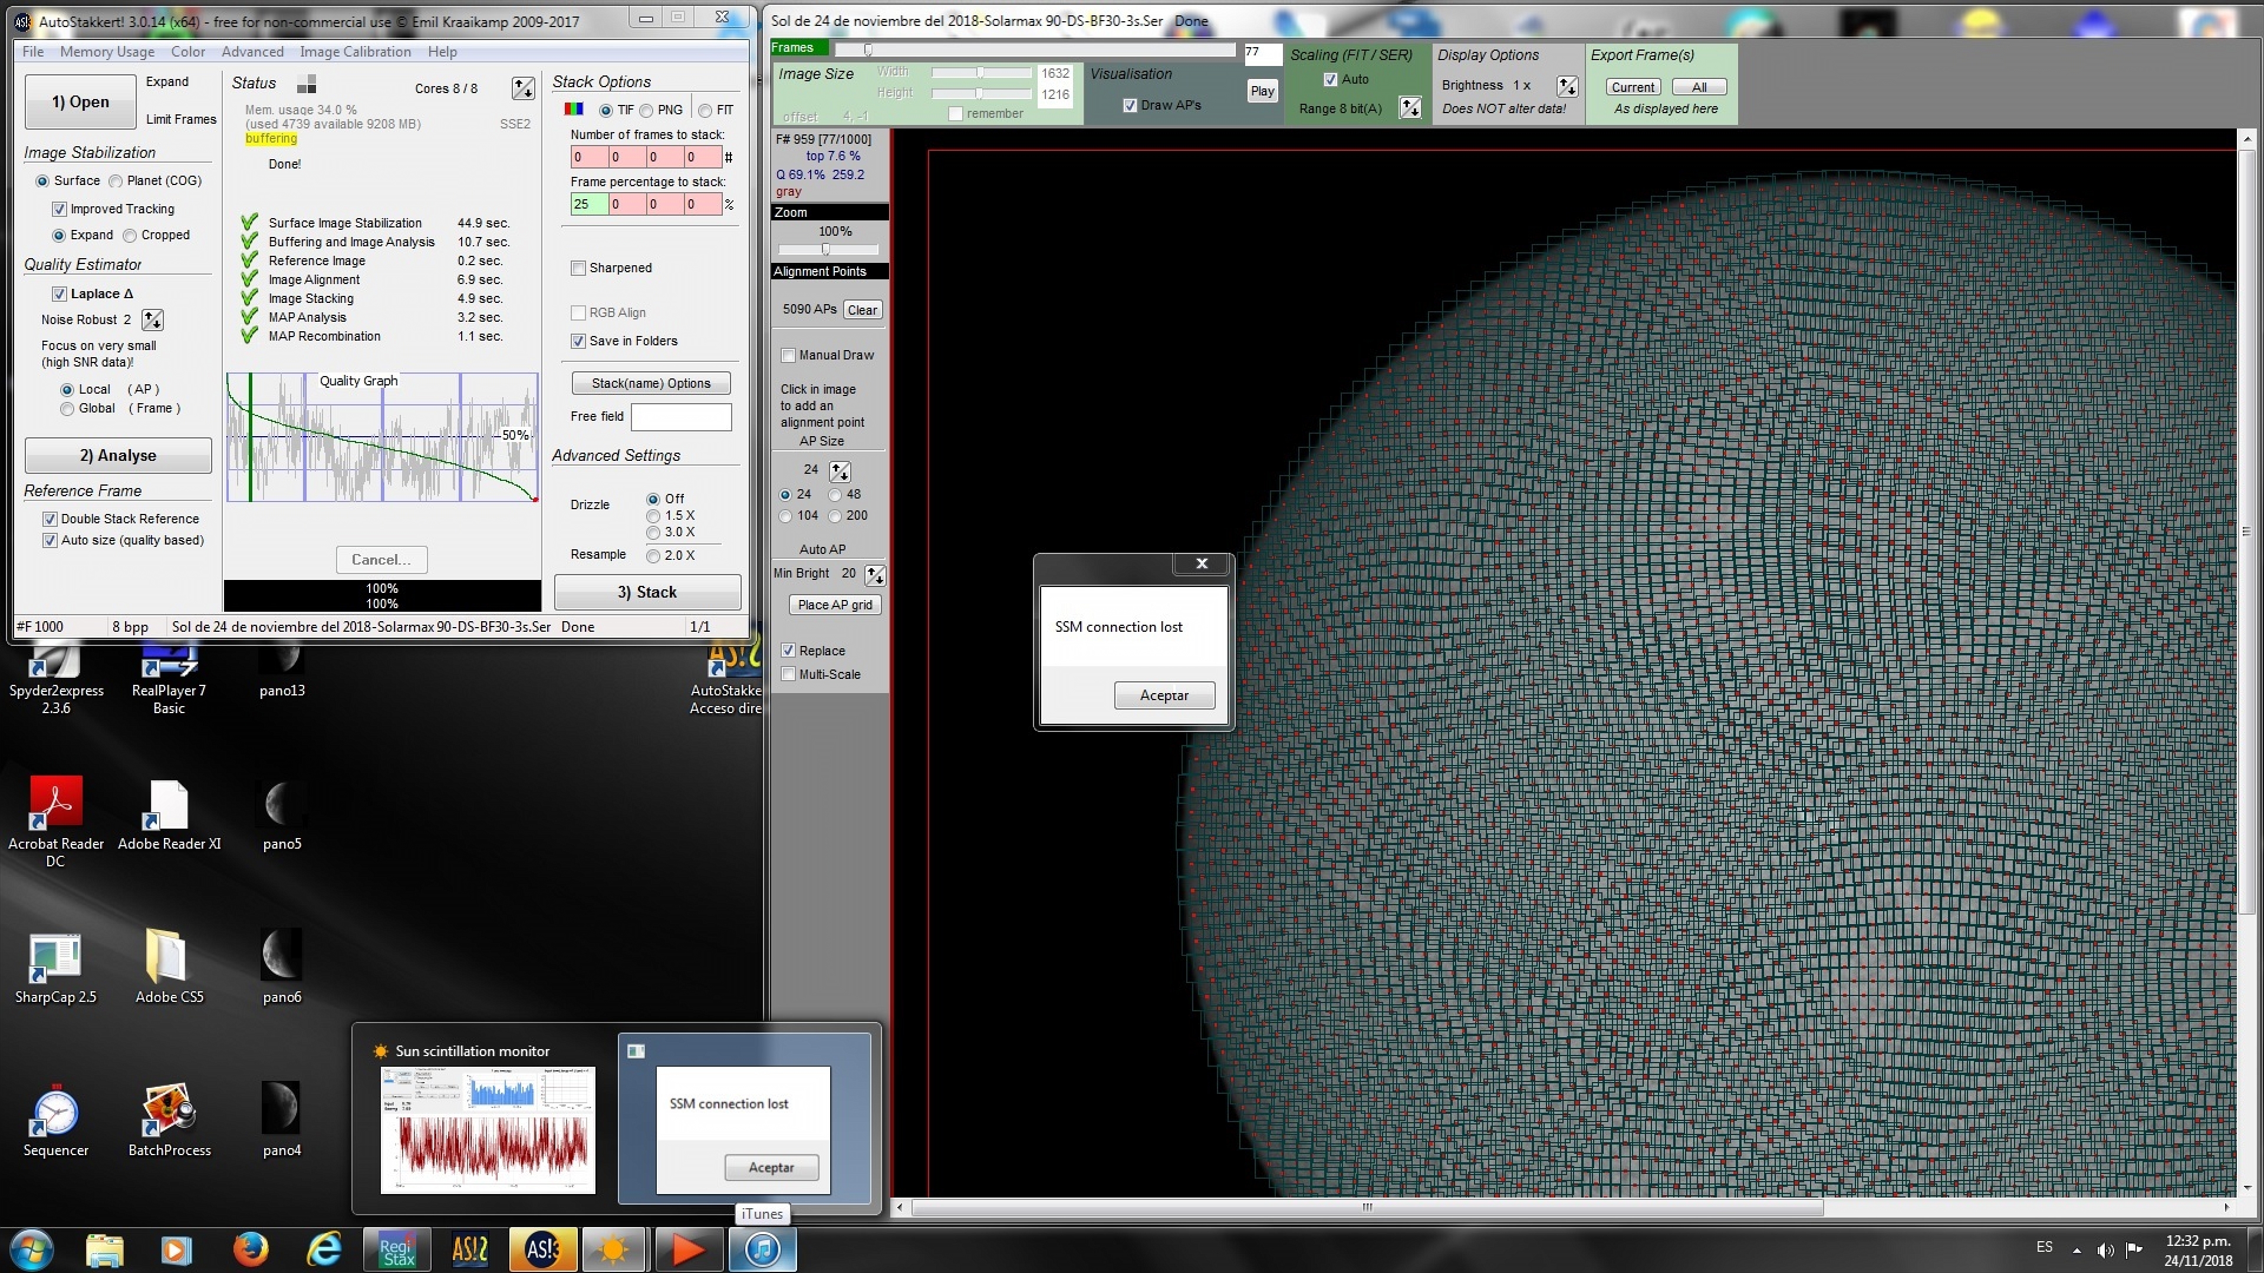Click the 2) Analyse button
The height and width of the screenshot is (1273, 2264).
coord(118,456)
